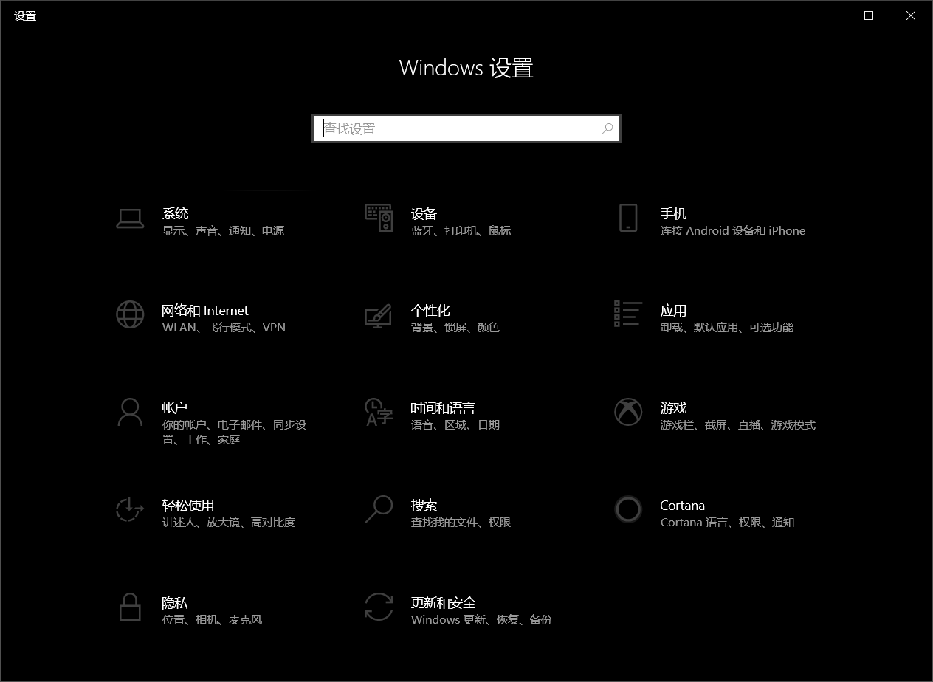
Task: Click the padlock icon for 隐私
Action: click(x=130, y=607)
